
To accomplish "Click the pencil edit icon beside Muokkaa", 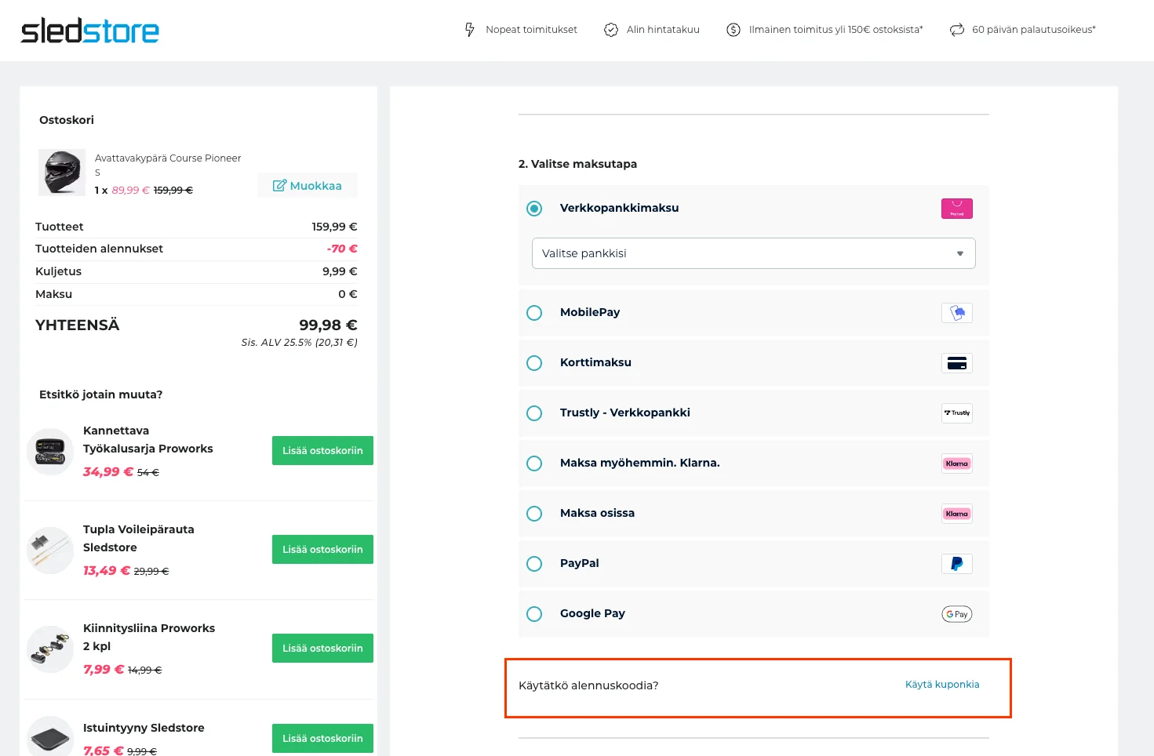I will [x=279, y=186].
